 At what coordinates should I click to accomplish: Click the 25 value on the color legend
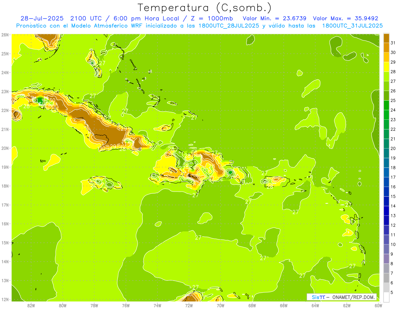(x=393, y=100)
